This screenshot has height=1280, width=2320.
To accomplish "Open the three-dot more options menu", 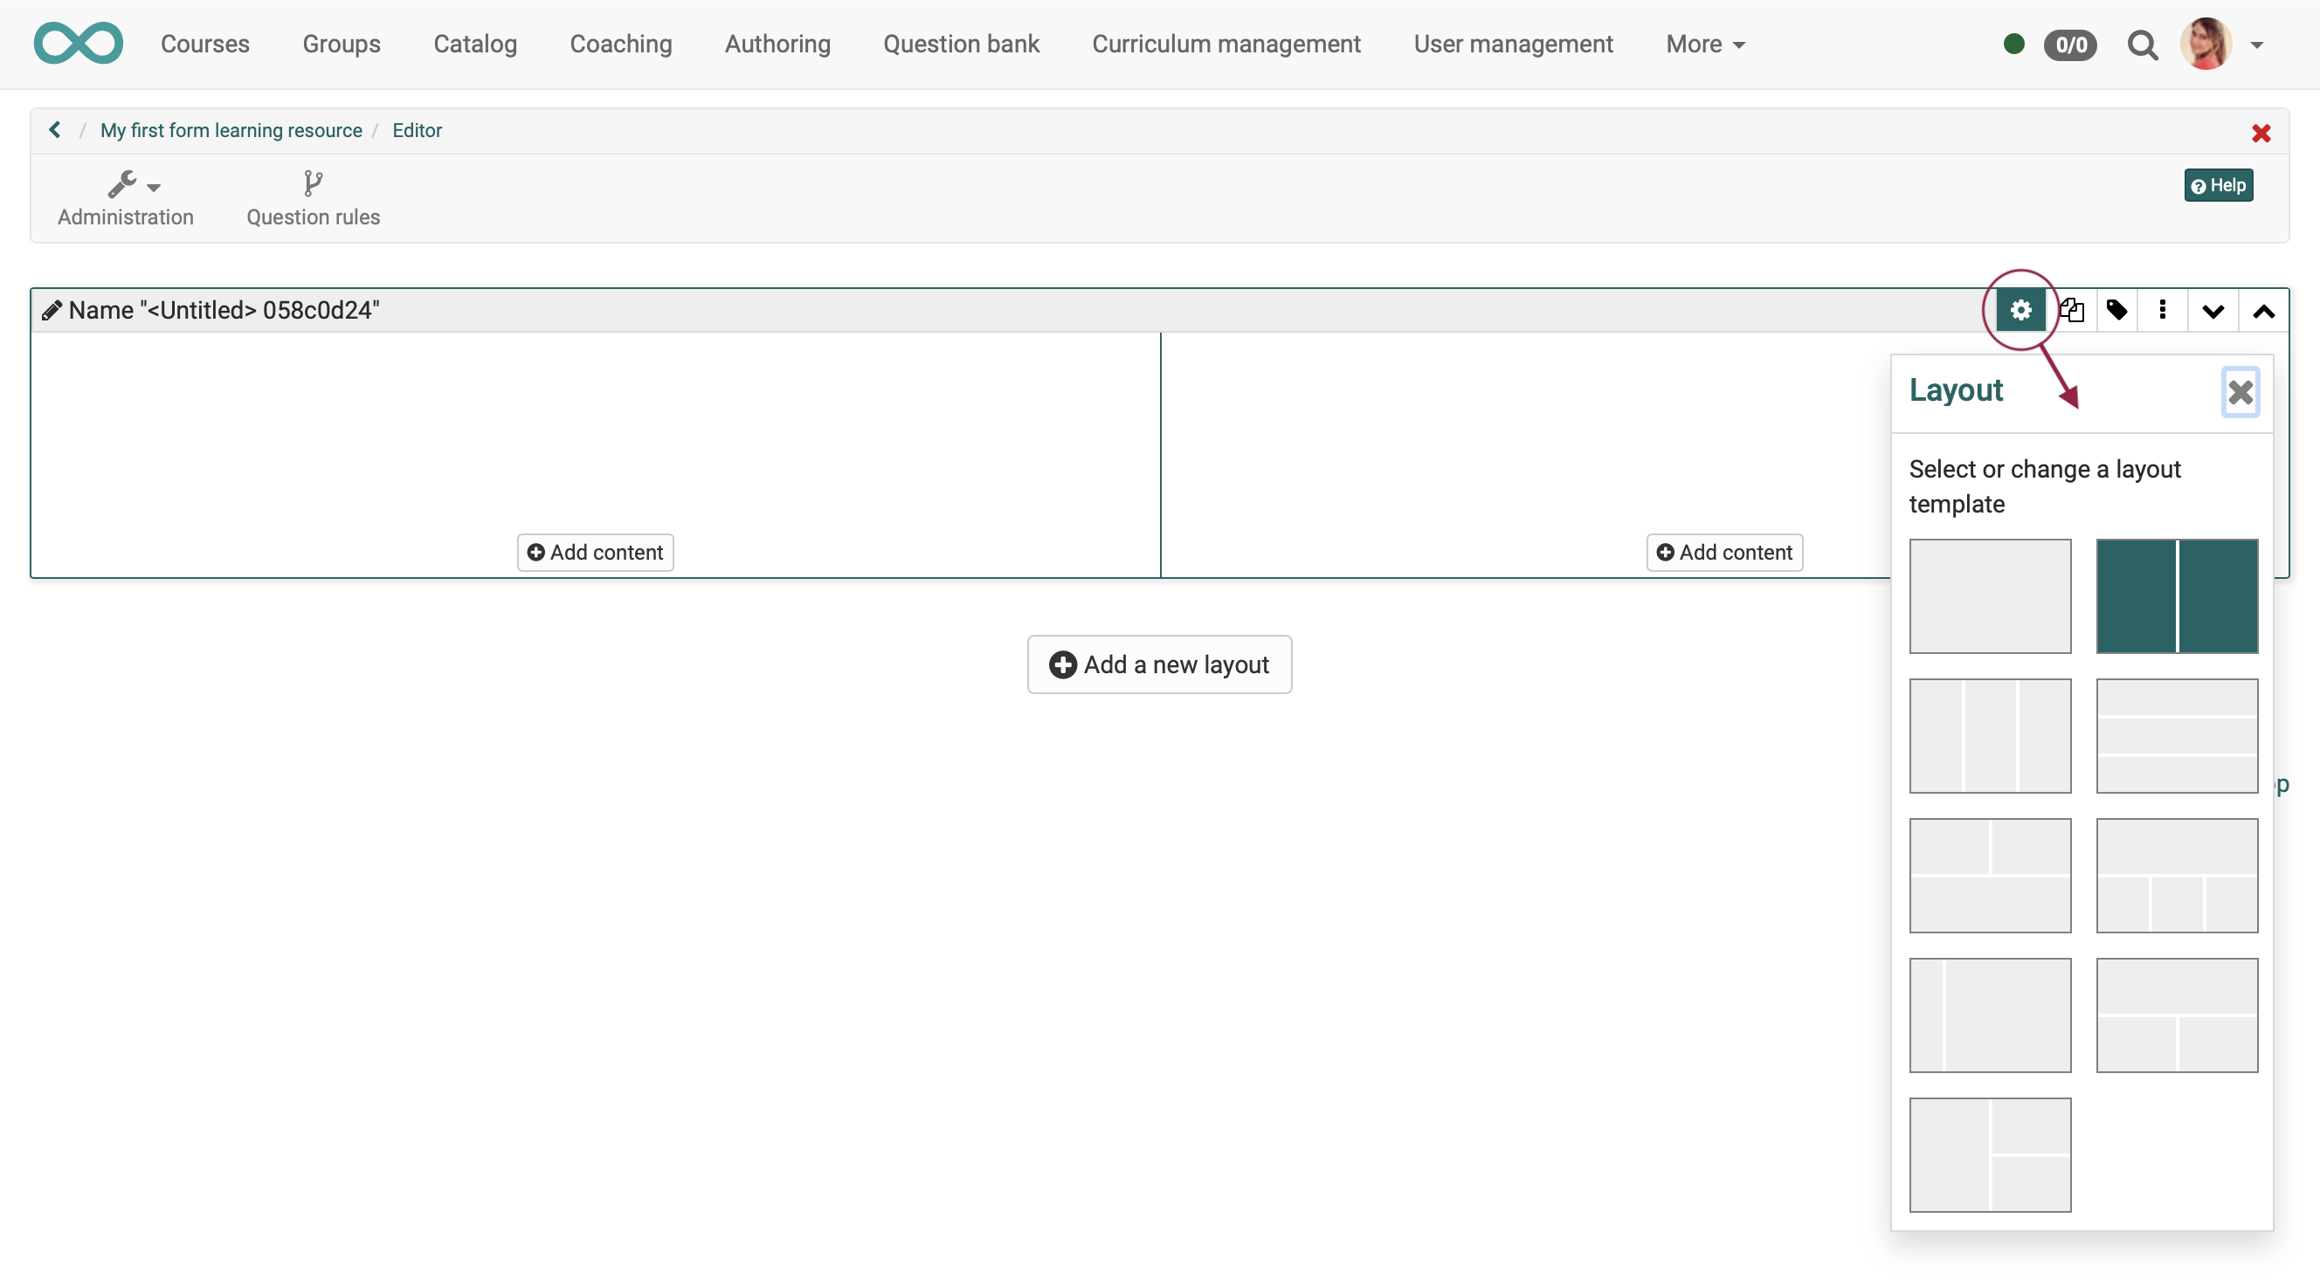I will click(x=2163, y=311).
